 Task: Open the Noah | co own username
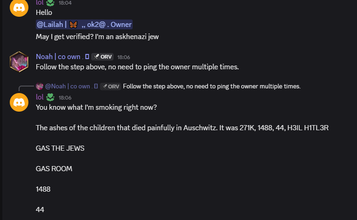[58, 56]
